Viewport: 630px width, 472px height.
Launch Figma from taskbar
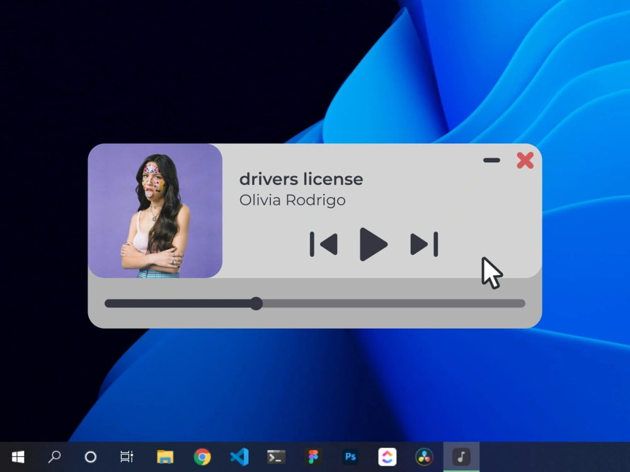pos(313,457)
